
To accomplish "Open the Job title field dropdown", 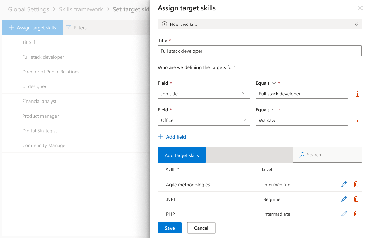I will [x=204, y=94].
